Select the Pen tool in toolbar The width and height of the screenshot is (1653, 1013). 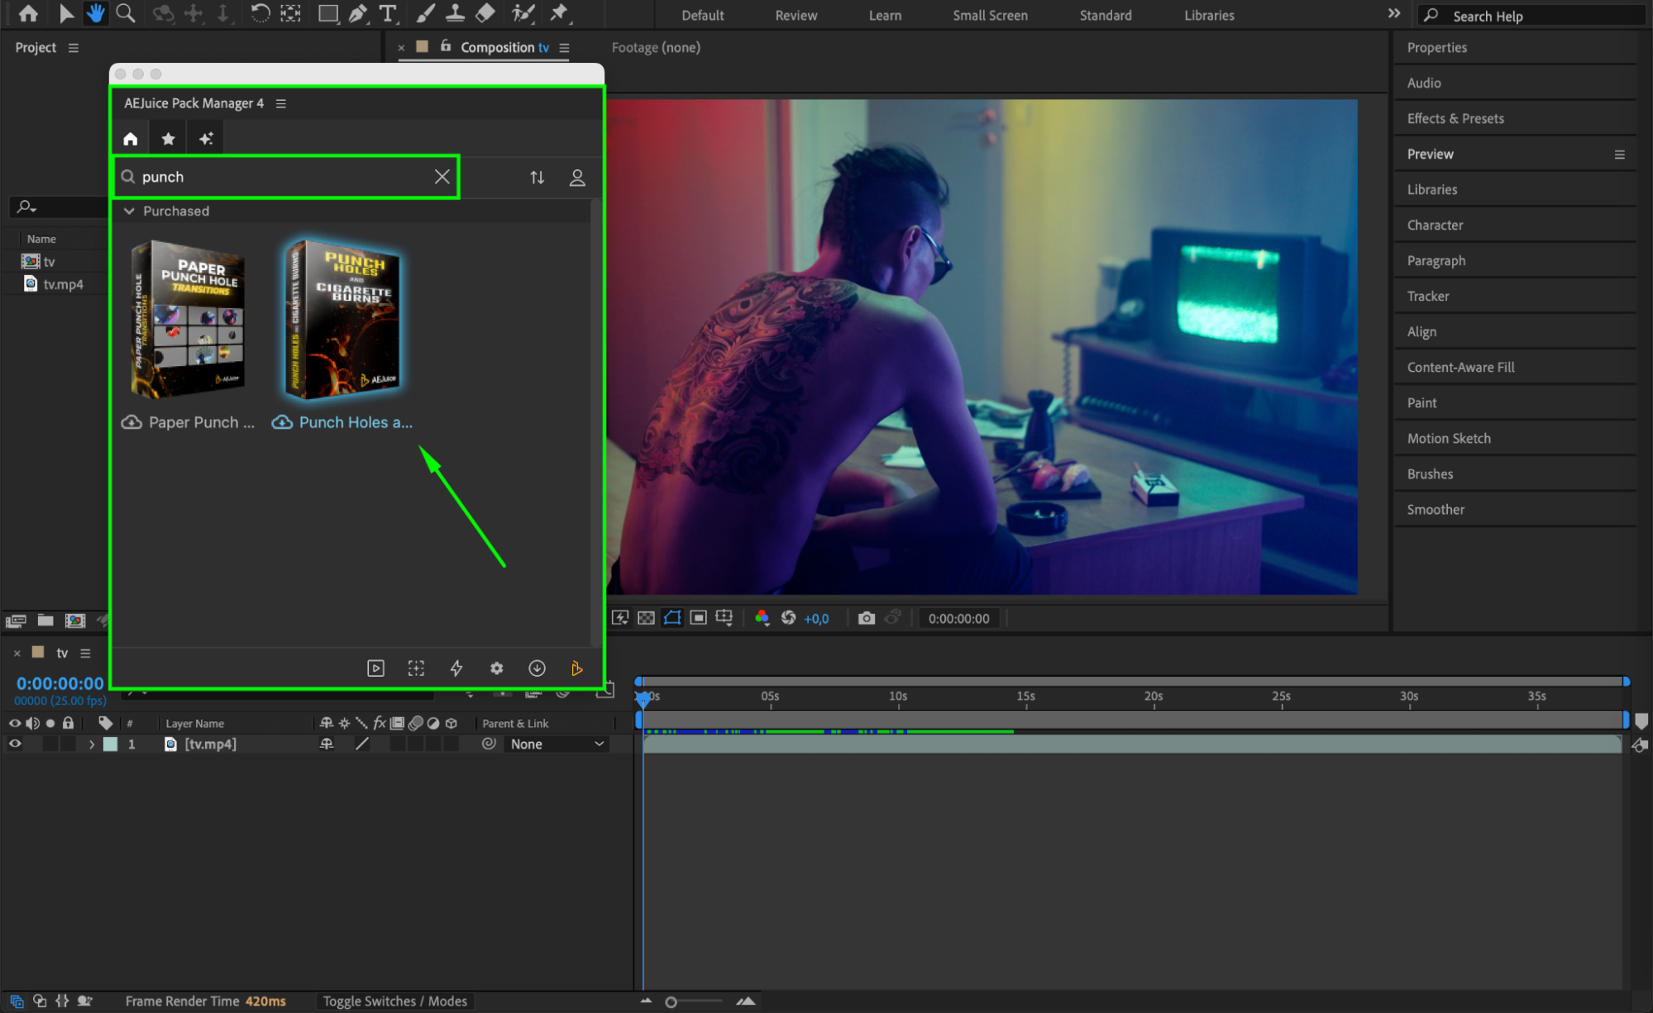[x=358, y=13]
